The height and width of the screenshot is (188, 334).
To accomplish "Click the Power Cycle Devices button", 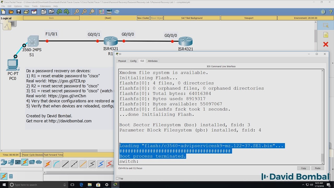I will pos(33,155).
